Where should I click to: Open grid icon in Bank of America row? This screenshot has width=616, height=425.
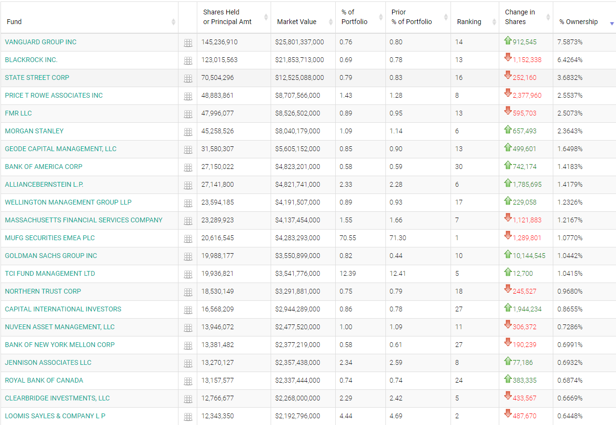pyautogui.click(x=188, y=167)
